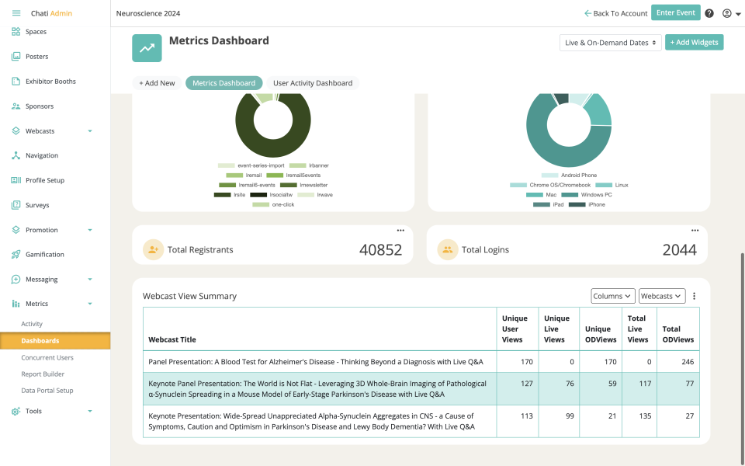Click the Total Registrants person icon
Screen dimensions: 745x466
153,249
